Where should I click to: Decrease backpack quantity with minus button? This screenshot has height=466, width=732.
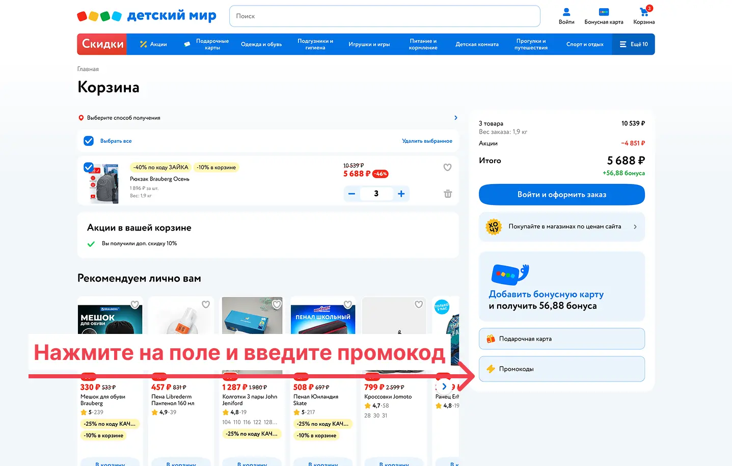point(351,194)
